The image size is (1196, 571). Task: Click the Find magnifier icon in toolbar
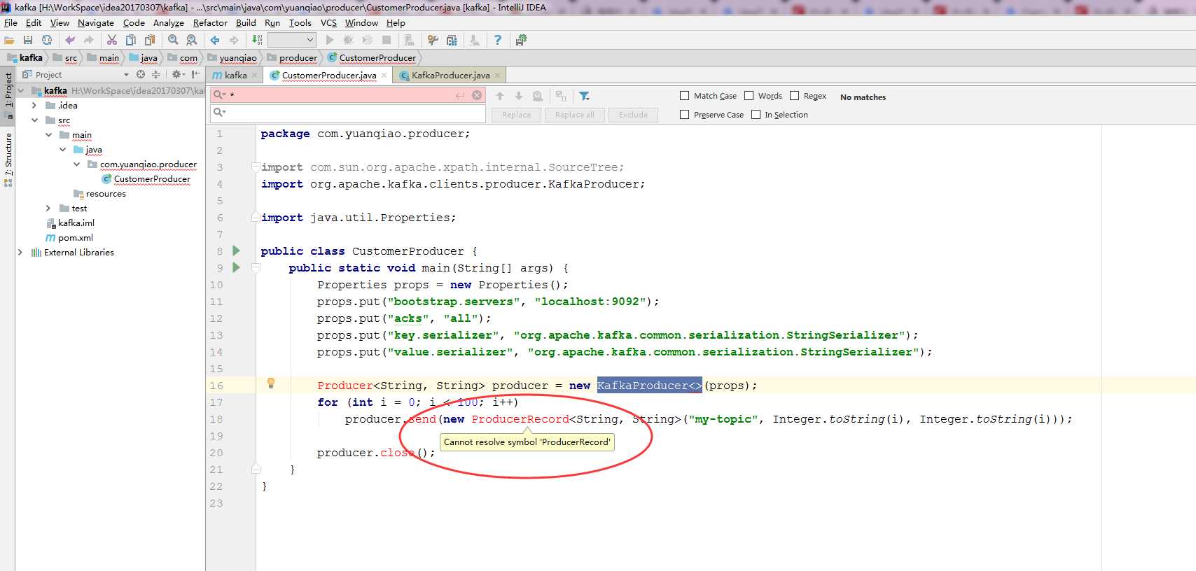coord(173,41)
